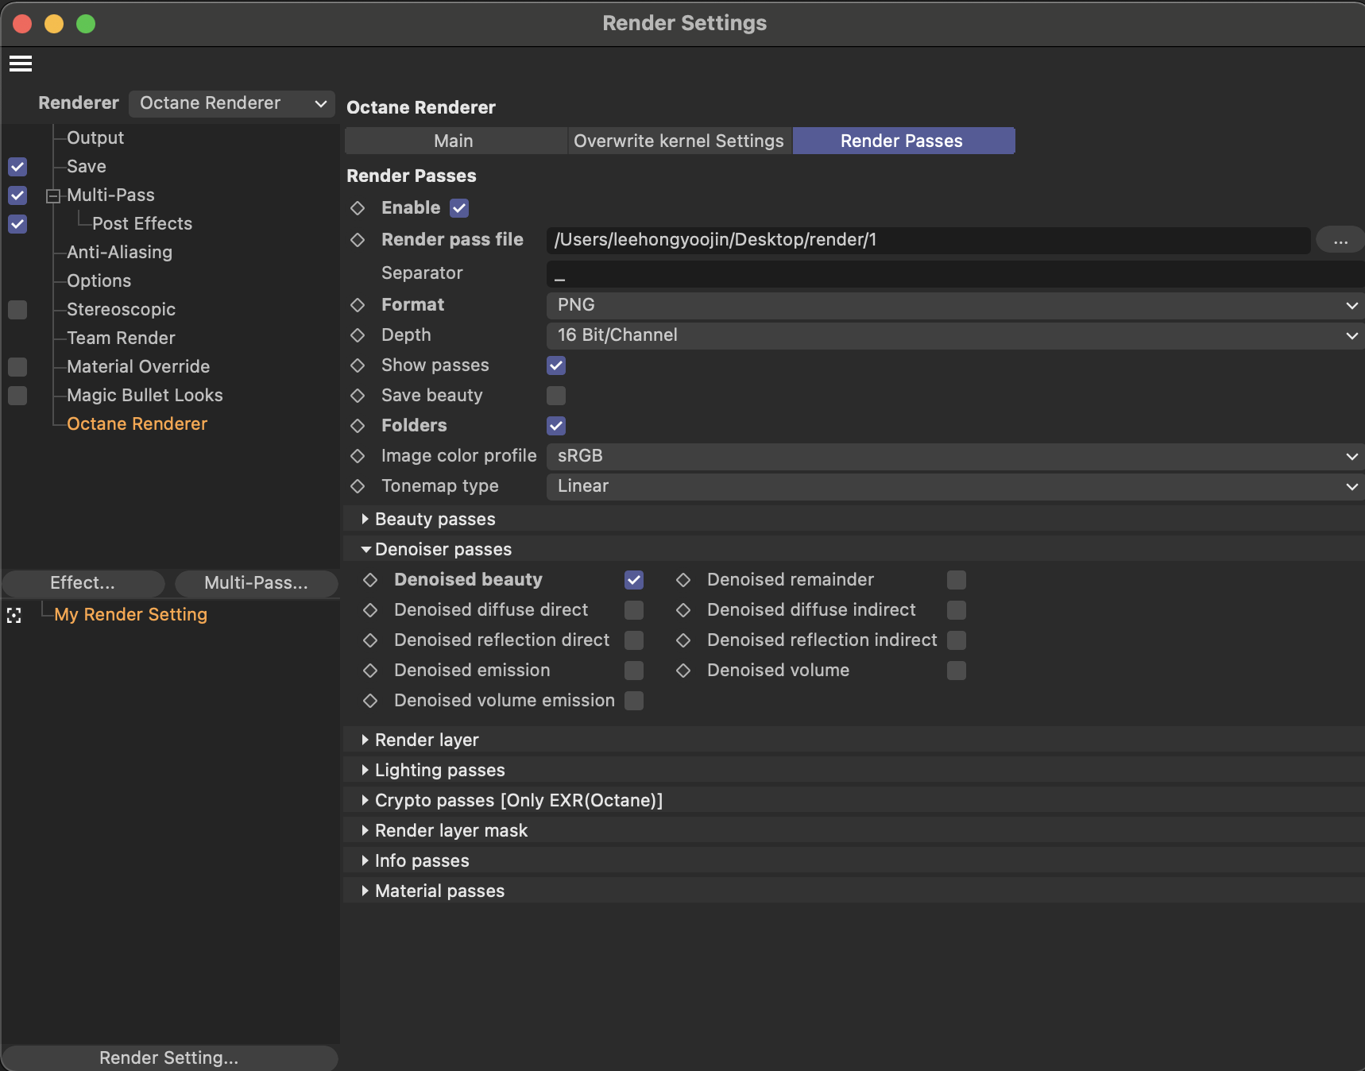
Task: Click keyframe diamond beside Denoised emission
Action: tap(370, 671)
